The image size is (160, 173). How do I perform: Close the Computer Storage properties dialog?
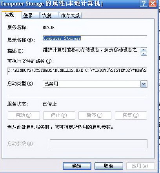[153, 3]
